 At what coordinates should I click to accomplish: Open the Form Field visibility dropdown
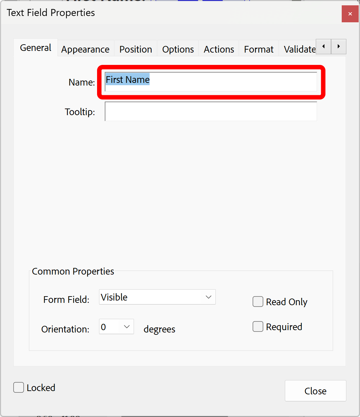157,297
